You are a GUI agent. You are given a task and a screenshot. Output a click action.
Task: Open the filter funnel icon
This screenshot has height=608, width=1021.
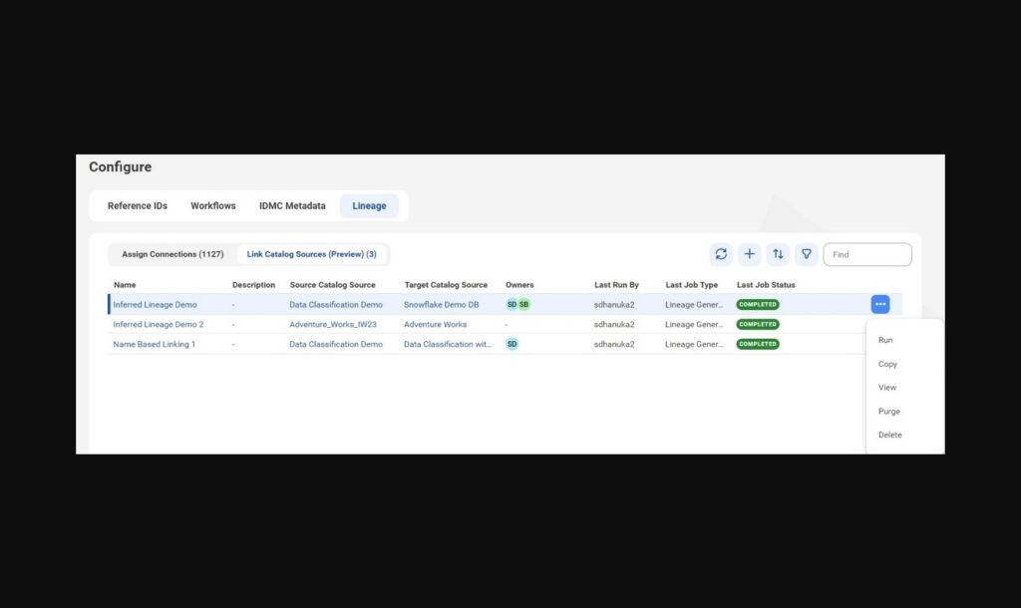tap(806, 254)
